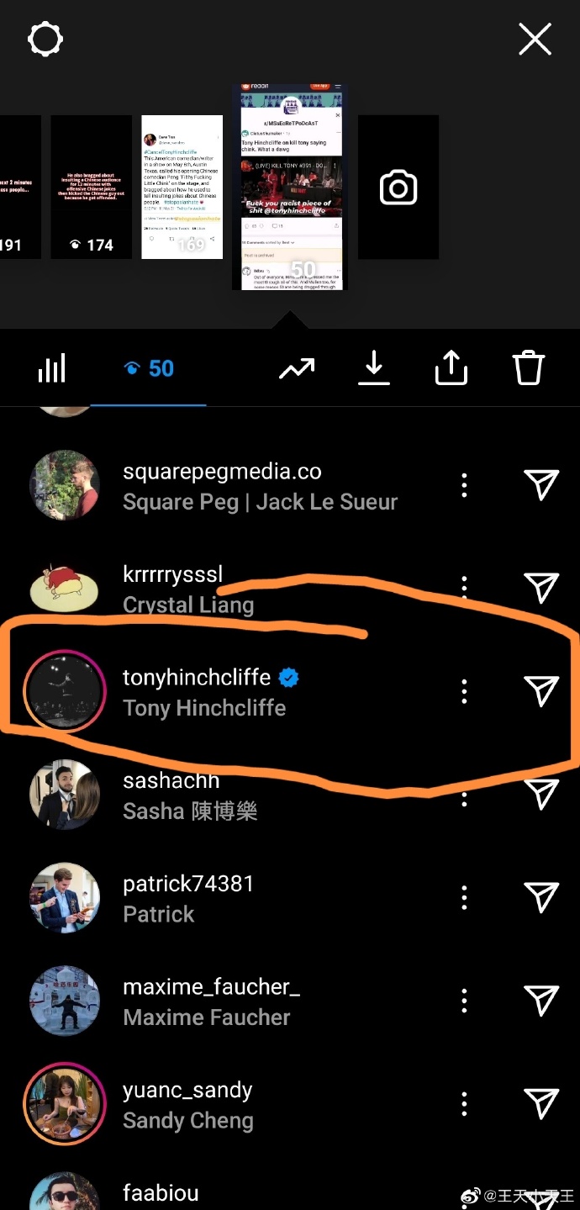Delete this story with trash icon
Viewport: 580px width, 1210px height.
(529, 368)
